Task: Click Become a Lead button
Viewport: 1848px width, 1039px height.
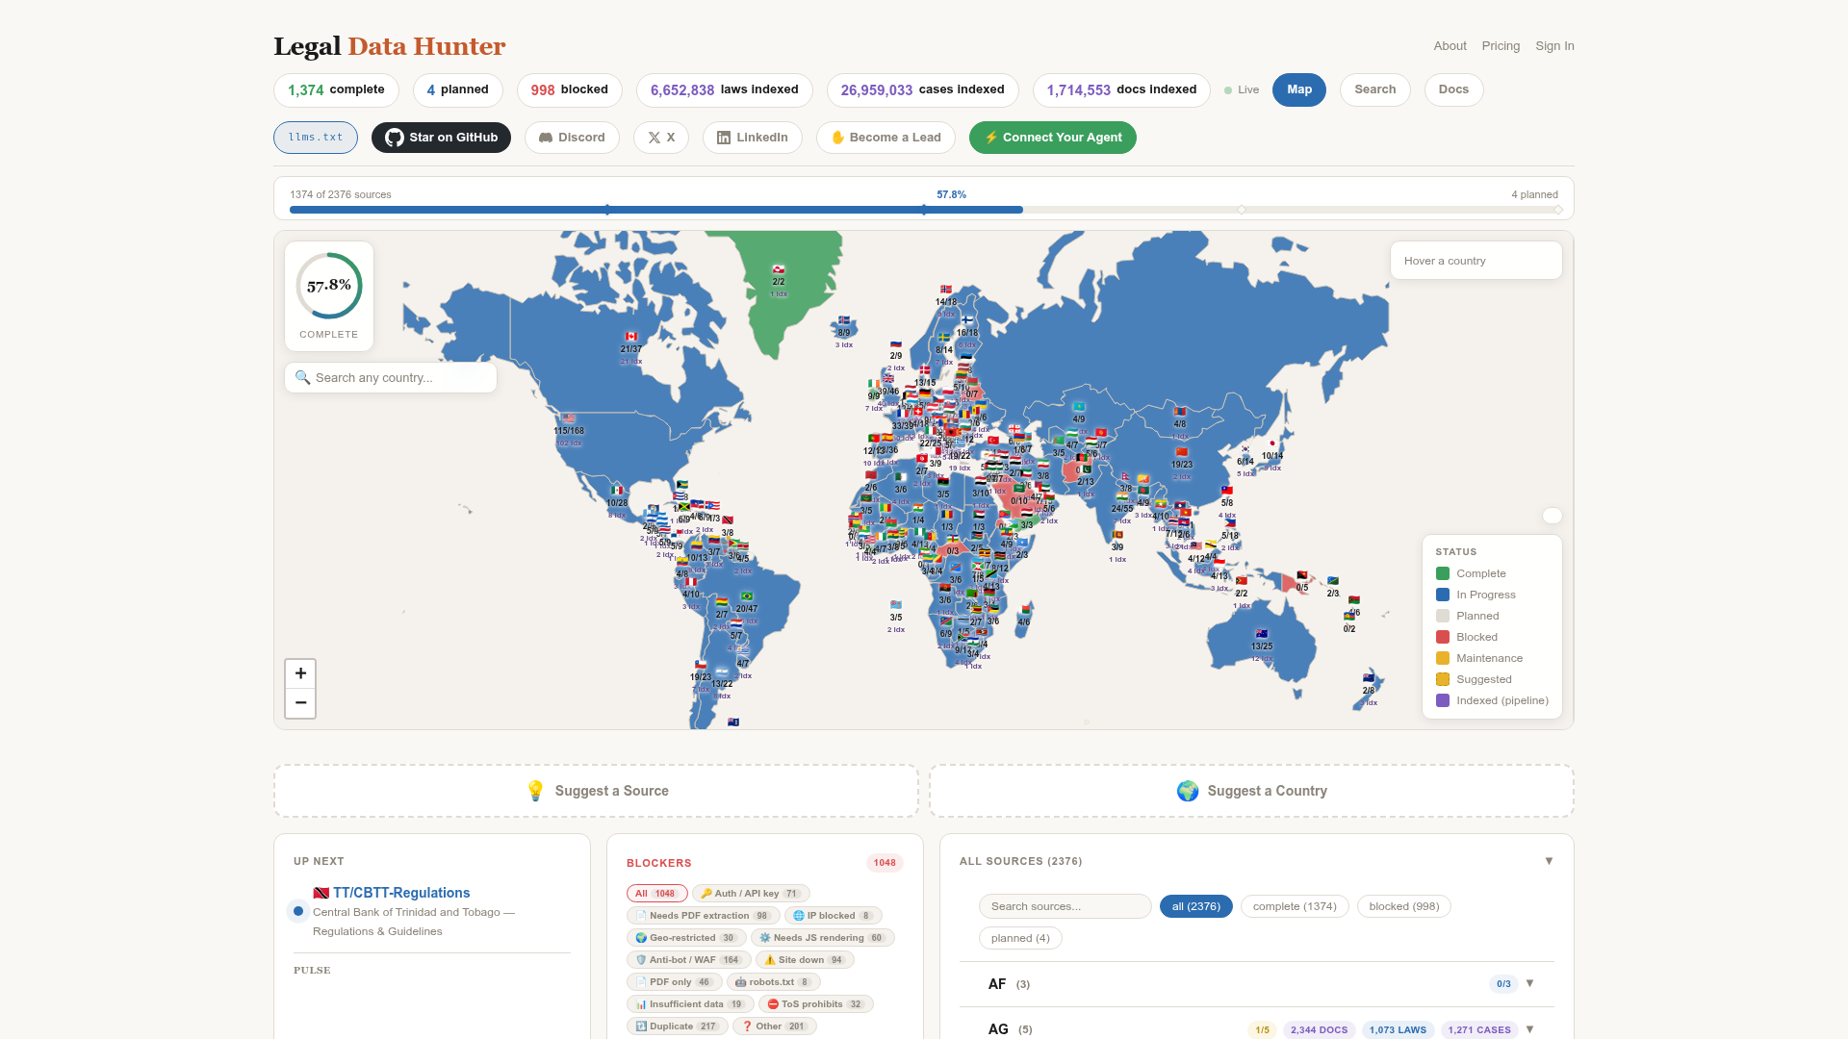Action: click(885, 138)
